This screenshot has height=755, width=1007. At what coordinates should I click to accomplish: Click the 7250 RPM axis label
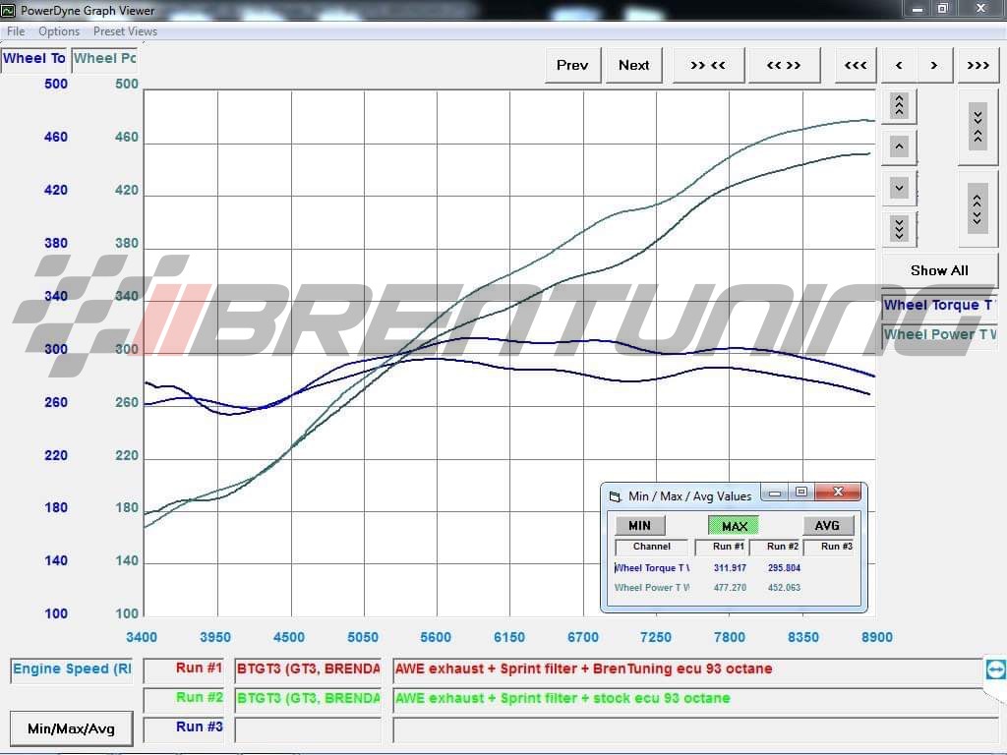click(x=656, y=637)
